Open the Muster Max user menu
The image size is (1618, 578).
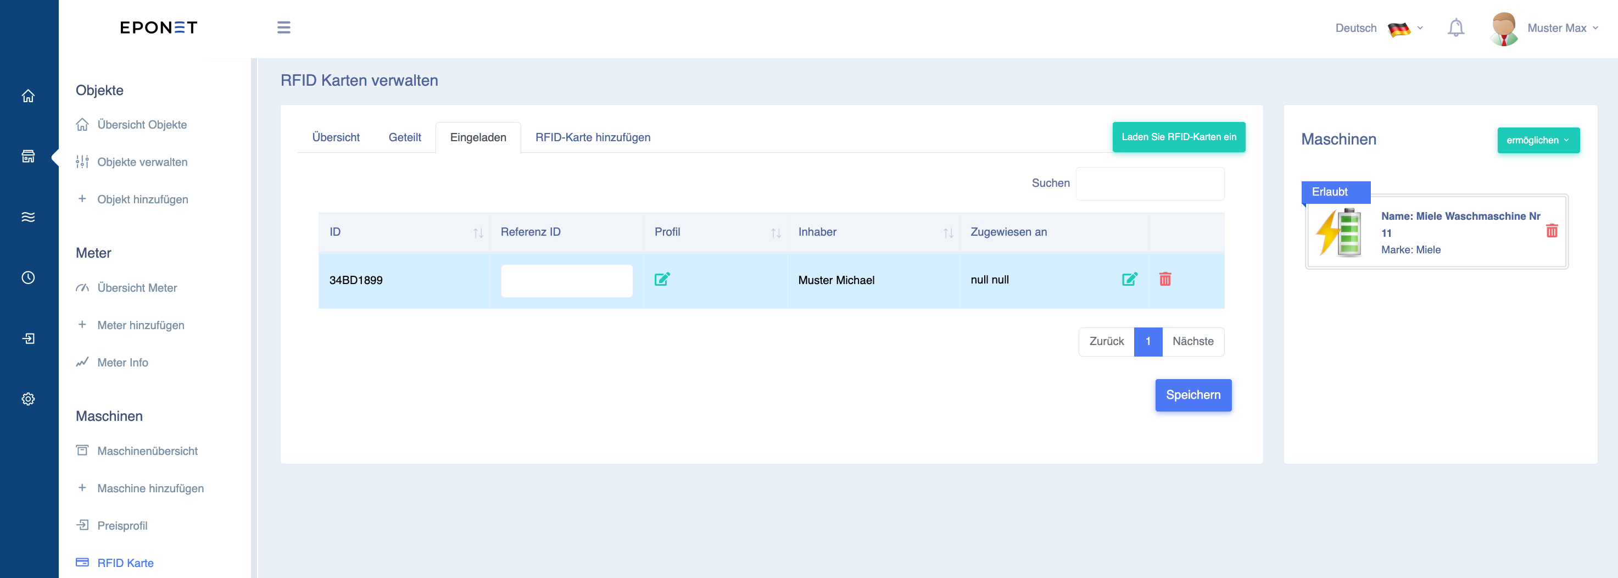click(x=1545, y=28)
